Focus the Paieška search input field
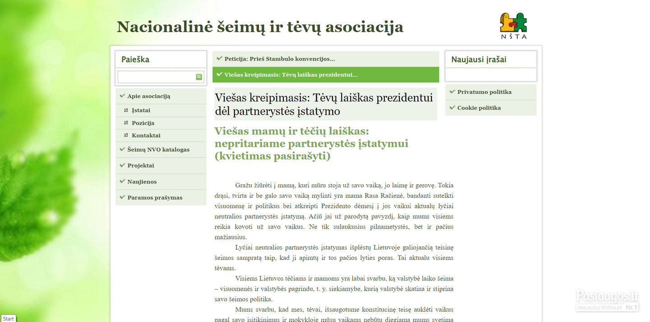This screenshot has height=322, width=650. click(x=157, y=77)
